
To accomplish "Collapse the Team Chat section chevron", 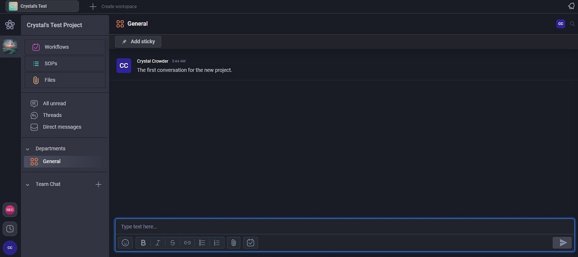I will point(27,185).
